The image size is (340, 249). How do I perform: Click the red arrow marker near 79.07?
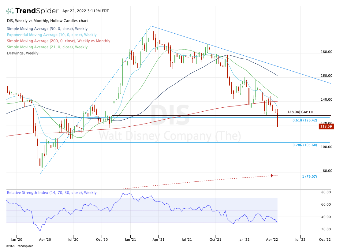click(x=271, y=176)
